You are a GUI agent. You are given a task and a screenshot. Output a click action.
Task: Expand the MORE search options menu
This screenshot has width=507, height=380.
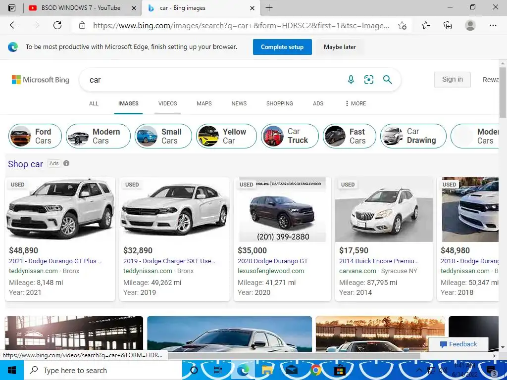tap(355, 103)
